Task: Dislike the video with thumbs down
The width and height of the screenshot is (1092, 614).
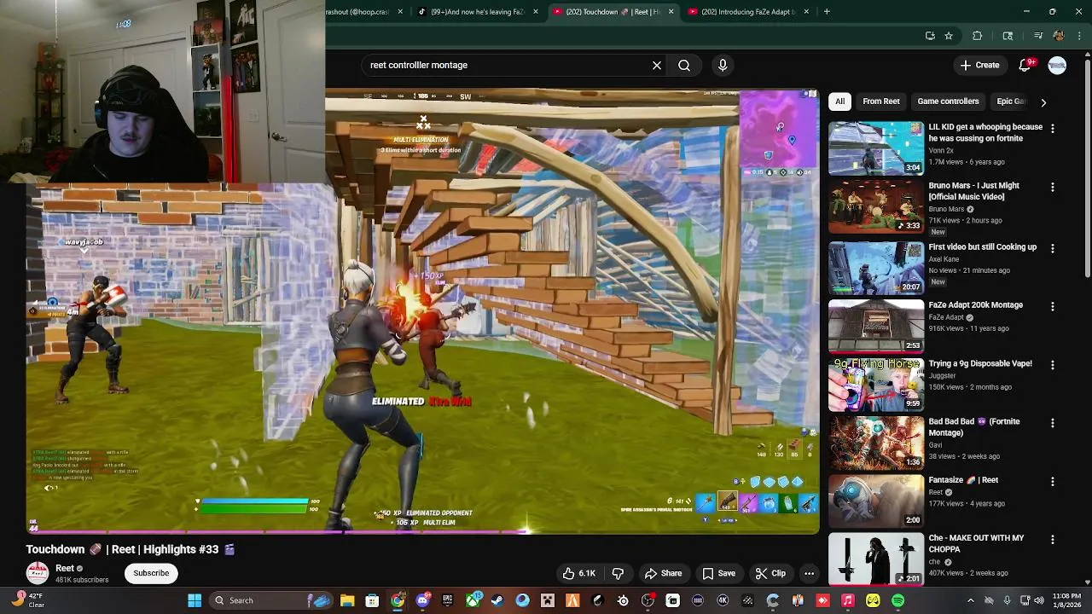Action: (x=618, y=573)
